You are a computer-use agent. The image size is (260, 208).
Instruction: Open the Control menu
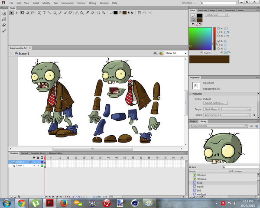81,3
